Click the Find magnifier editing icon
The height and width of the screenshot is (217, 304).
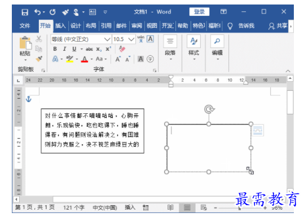coord(217,41)
